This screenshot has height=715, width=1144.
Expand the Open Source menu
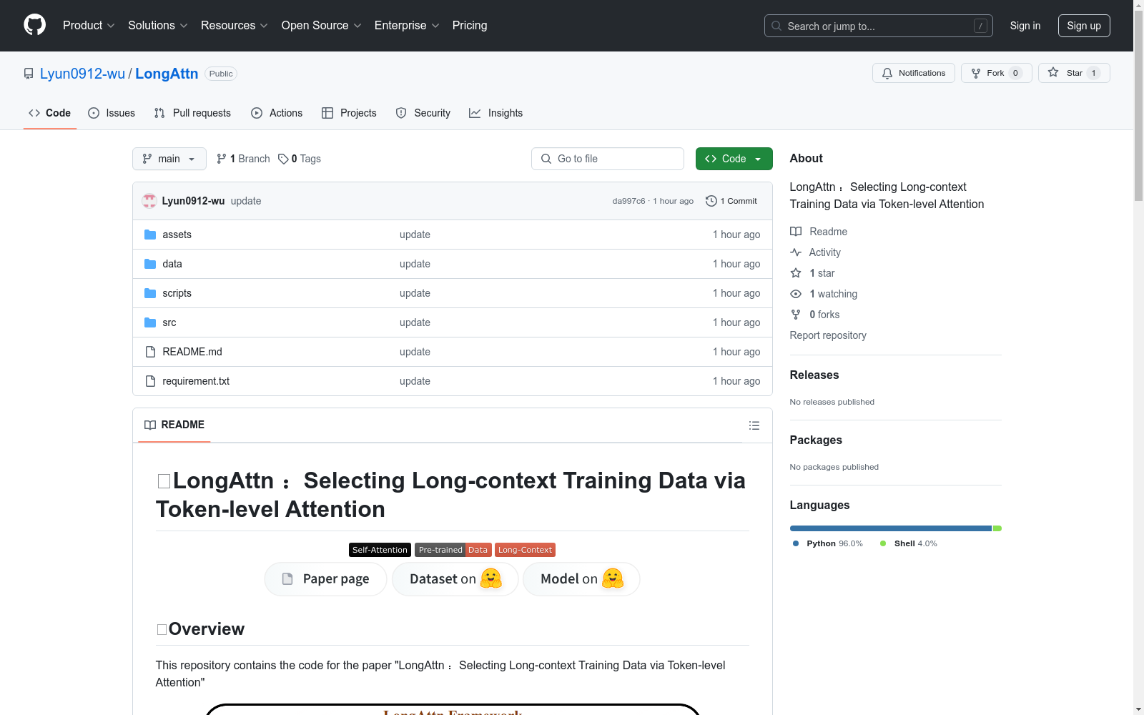322,26
